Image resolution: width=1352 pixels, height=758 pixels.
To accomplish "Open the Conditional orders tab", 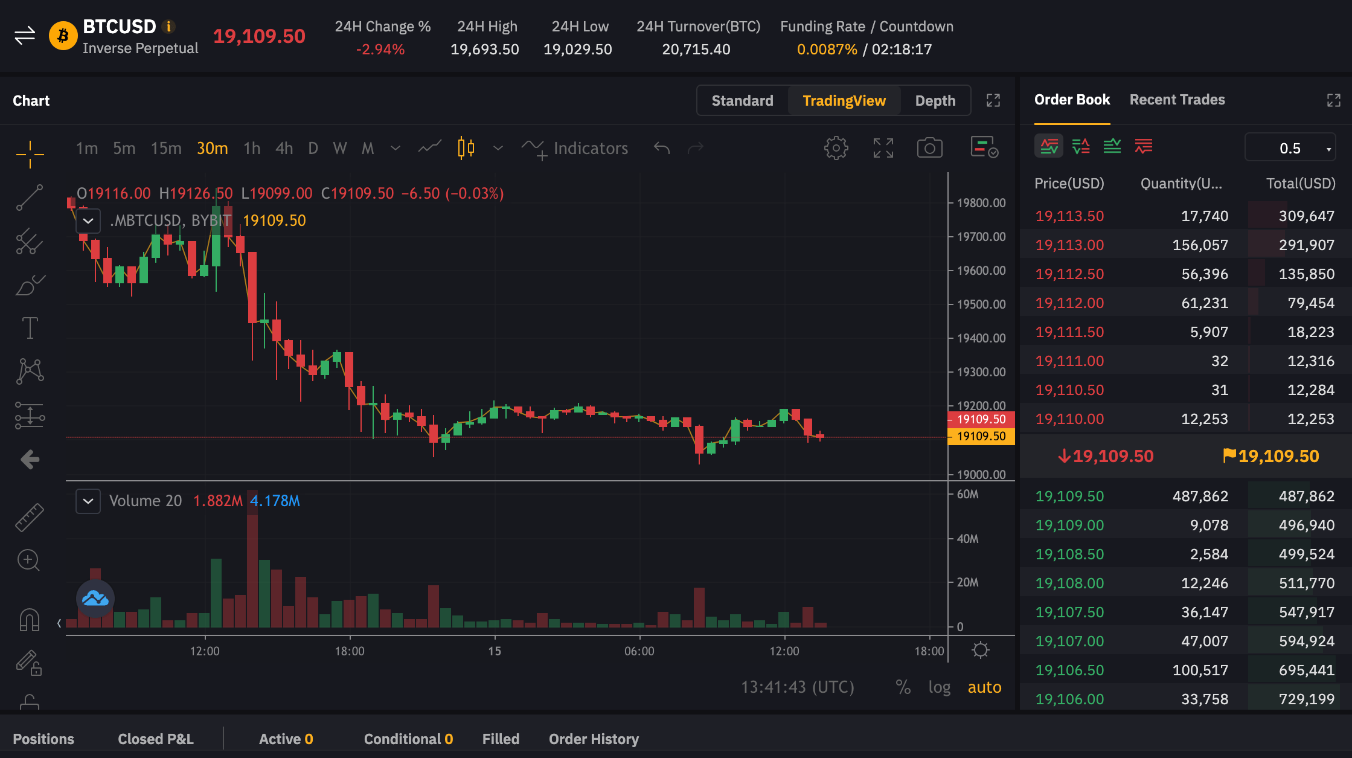I will (408, 739).
